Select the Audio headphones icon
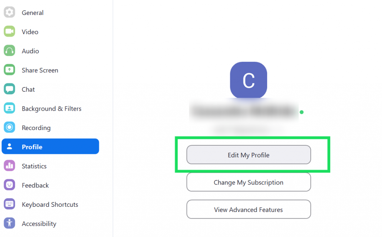 click(9, 51)
